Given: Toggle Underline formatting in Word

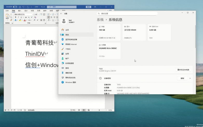Looking at the screenshot, I should [x=21, y=17].
